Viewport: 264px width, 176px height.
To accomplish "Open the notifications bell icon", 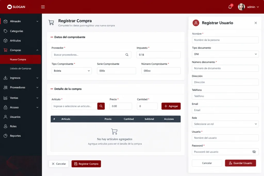I will click(x=230, y=7).
